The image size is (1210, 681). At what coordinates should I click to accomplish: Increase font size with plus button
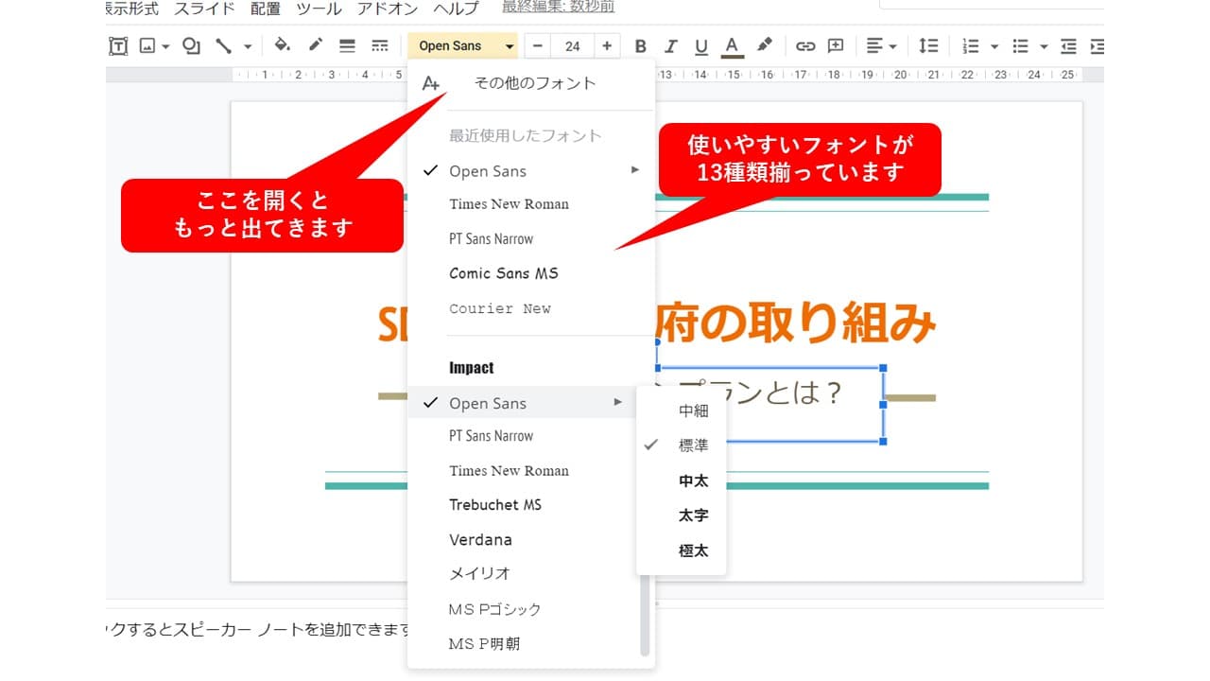point(607,46)
